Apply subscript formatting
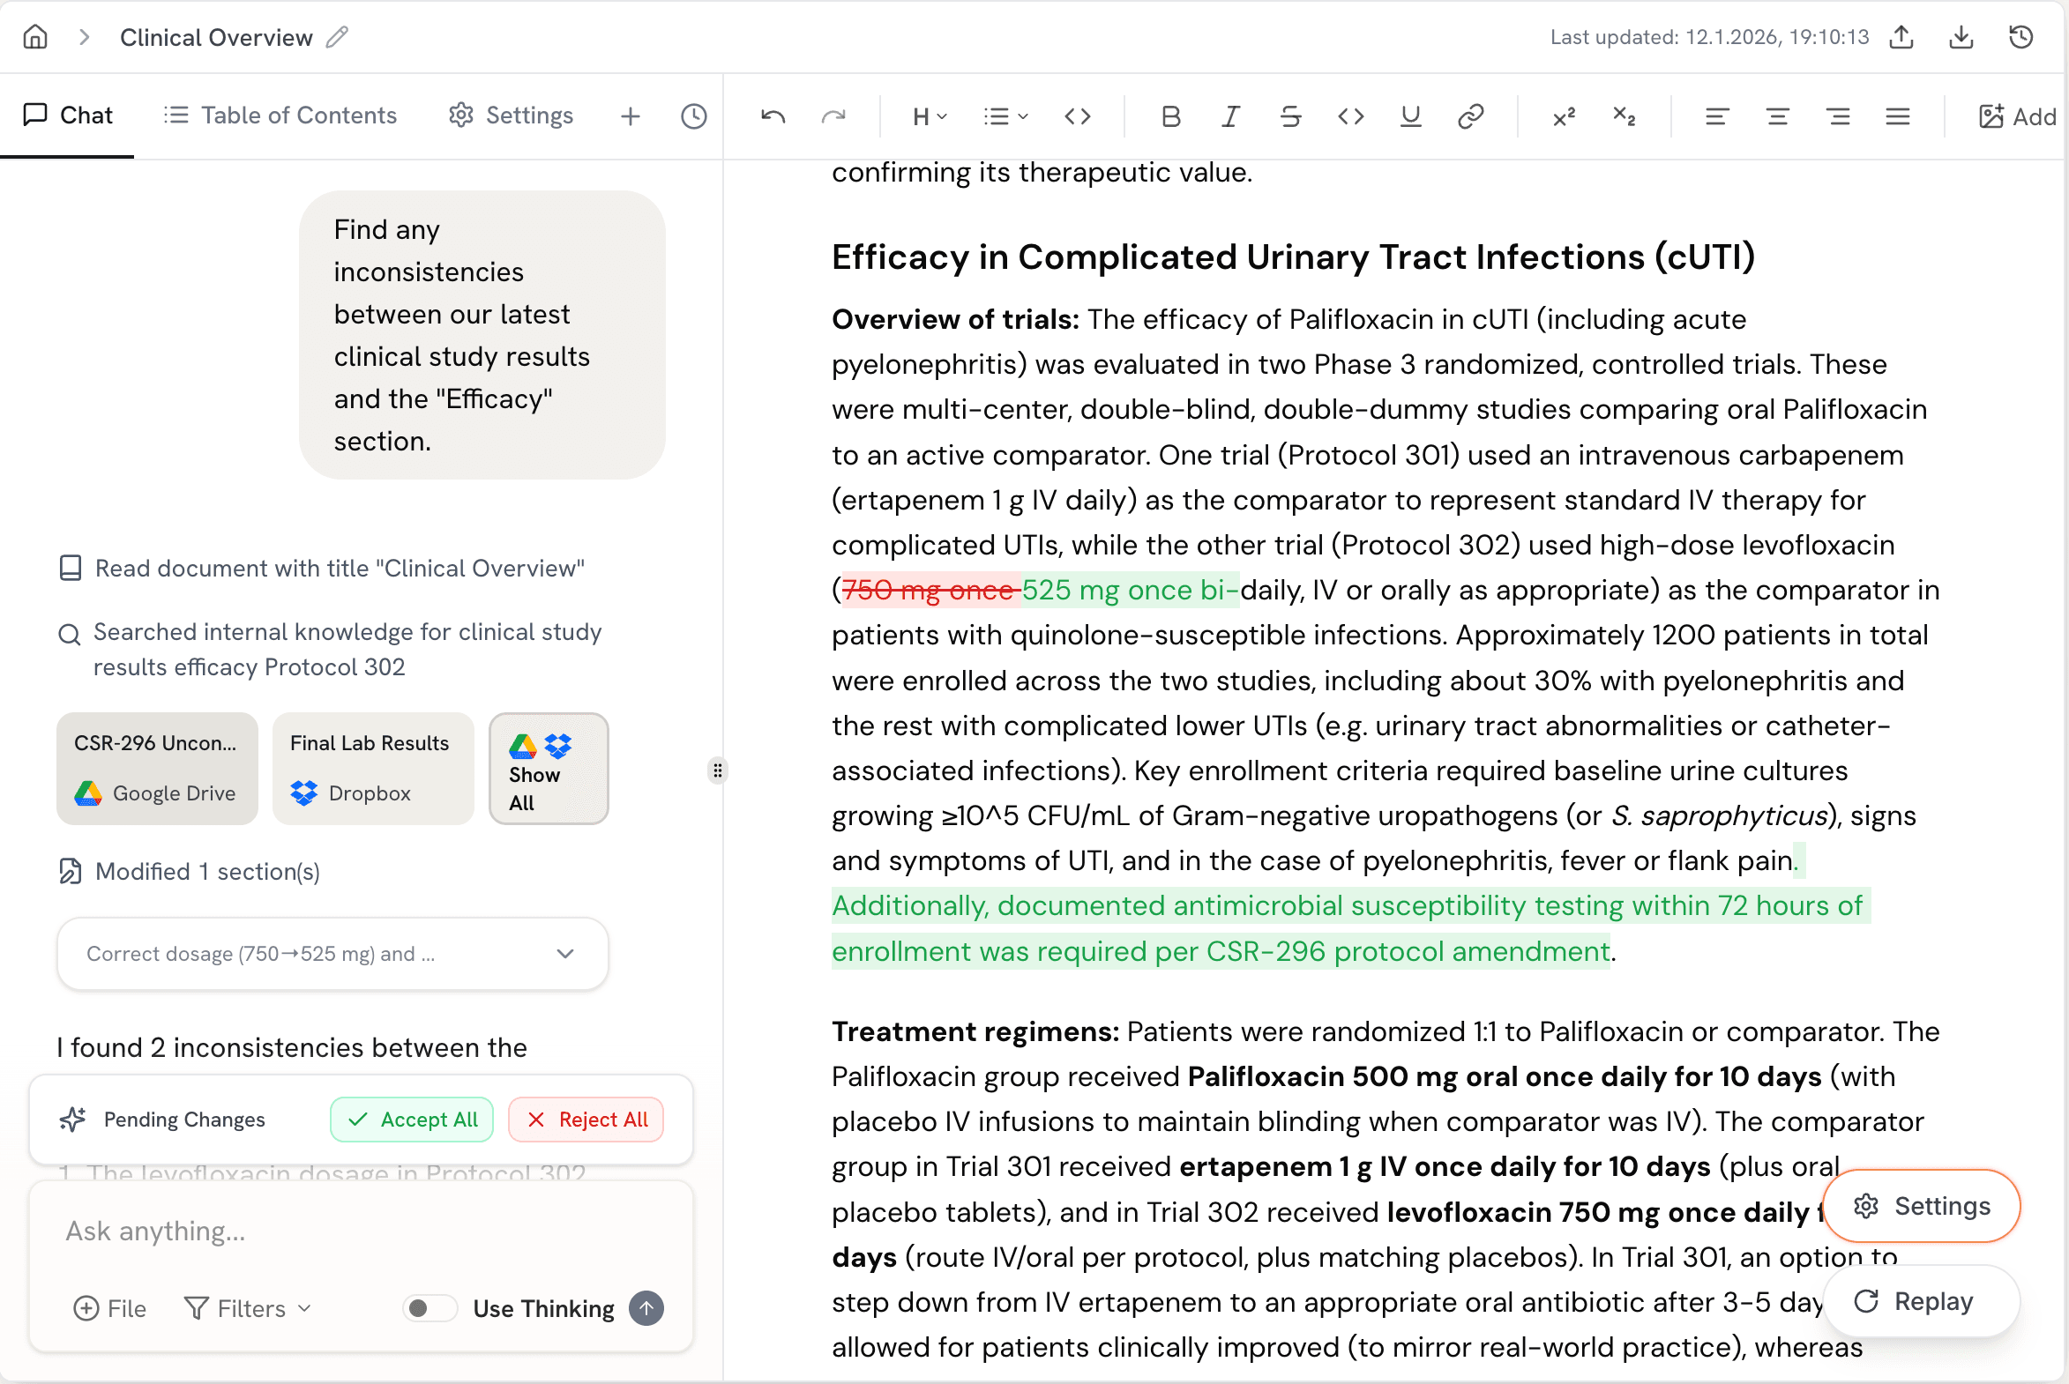2069x1384 pixels. tap(1625, 115)
